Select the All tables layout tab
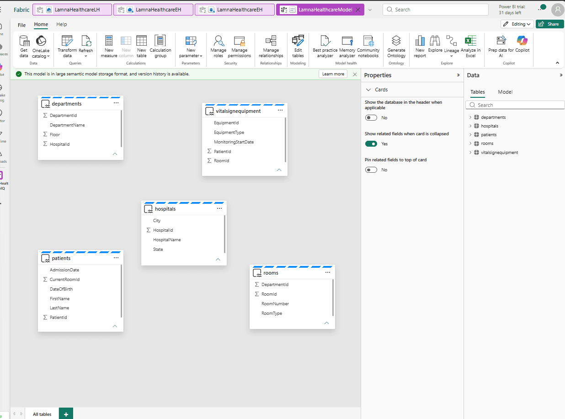Image resolution: width=565 pixels, height=419 pixels. click(42, 414)
